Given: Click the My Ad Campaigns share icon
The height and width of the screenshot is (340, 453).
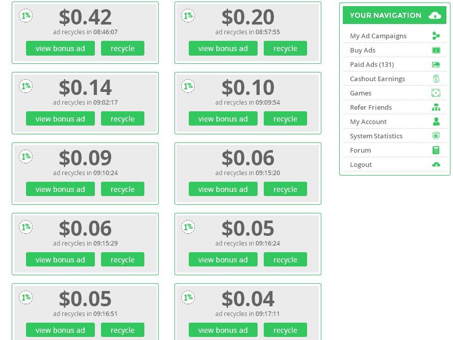Looking at the screenshot, I should click(436, 36).
